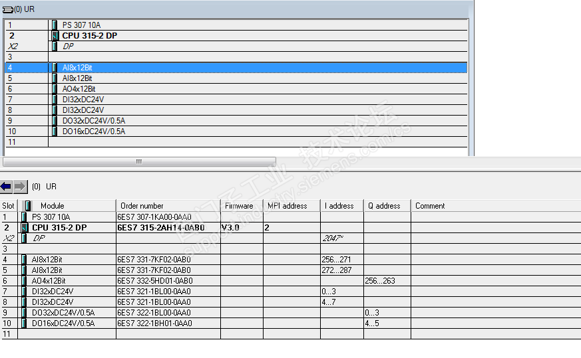Click I address 272...287
The width and height of the screenshot is (581, 358).
click(336, 270)
